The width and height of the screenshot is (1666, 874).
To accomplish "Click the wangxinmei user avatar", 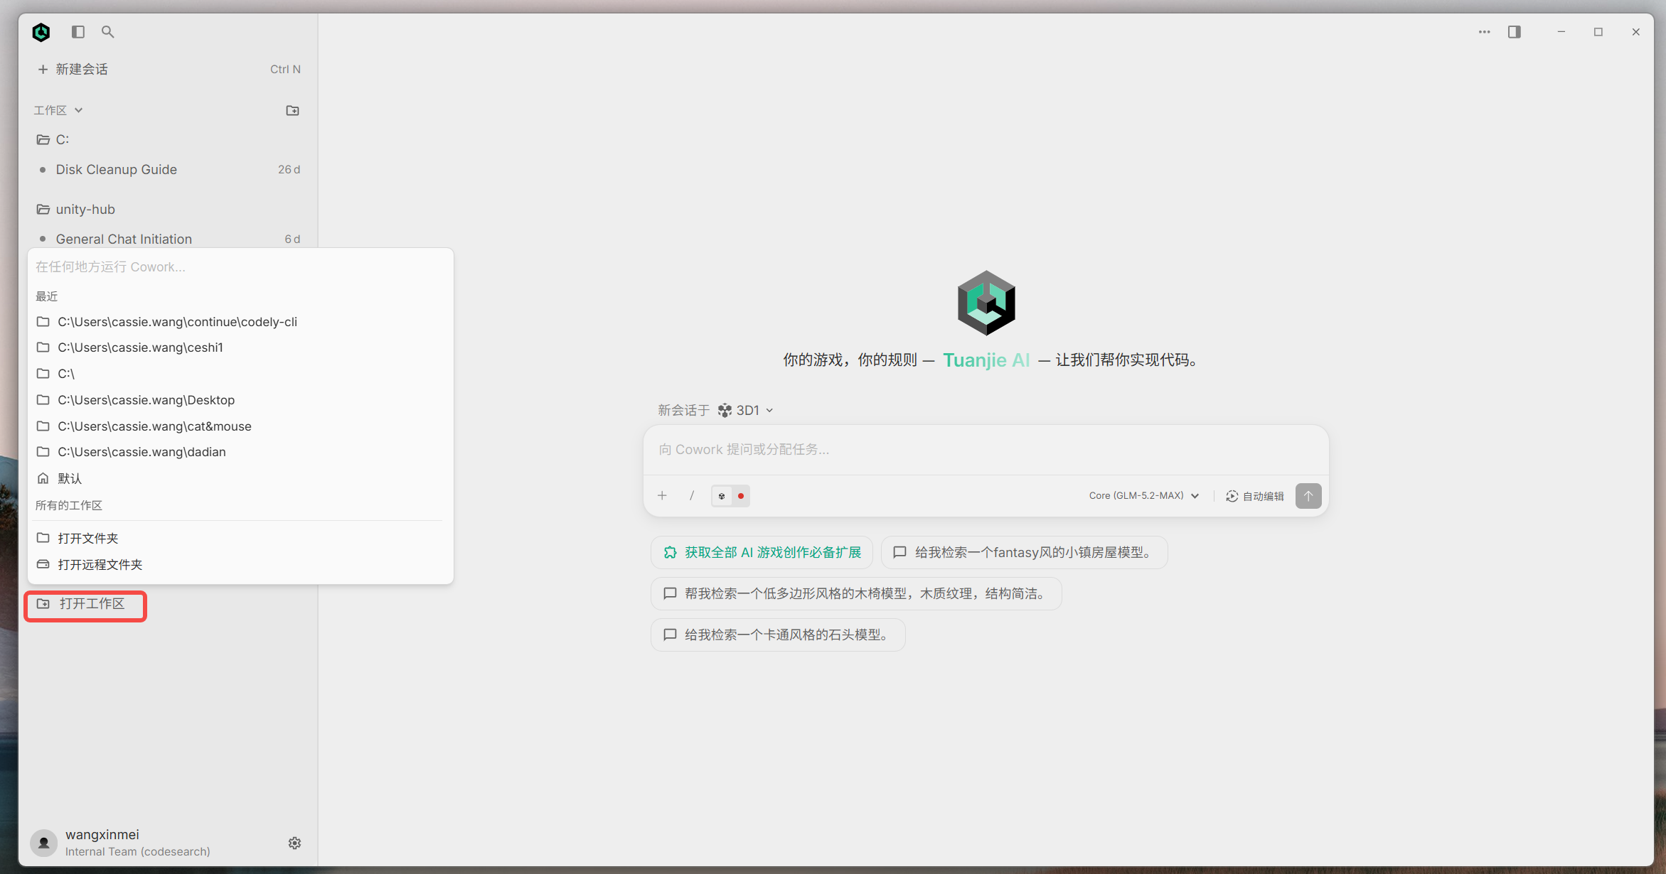I will [x=44, y=843].
